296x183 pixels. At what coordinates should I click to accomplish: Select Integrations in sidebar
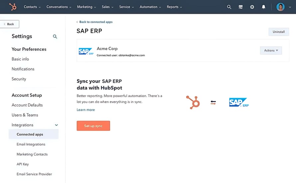[23, 125]
